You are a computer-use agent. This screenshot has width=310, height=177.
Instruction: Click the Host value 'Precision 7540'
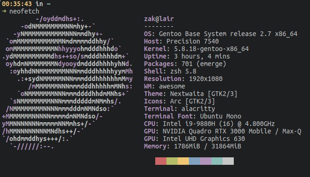(x=193, y=41)
